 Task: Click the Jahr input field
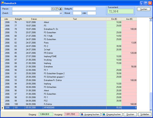tap(91, 13)
